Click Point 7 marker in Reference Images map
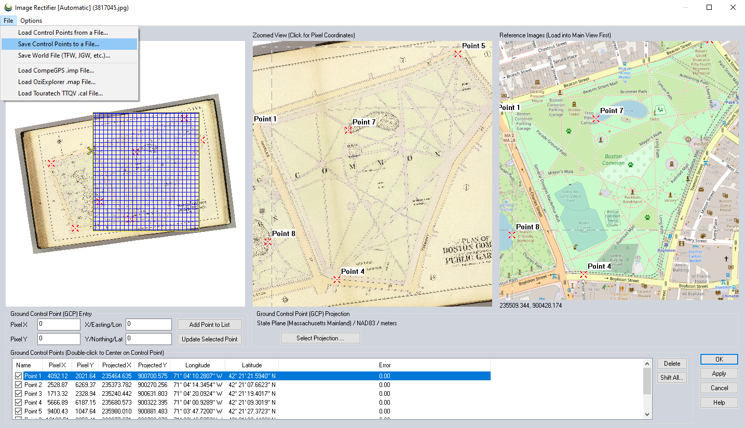Image resolution: width=745 pixels, height=428 pixels. (596, 118)
